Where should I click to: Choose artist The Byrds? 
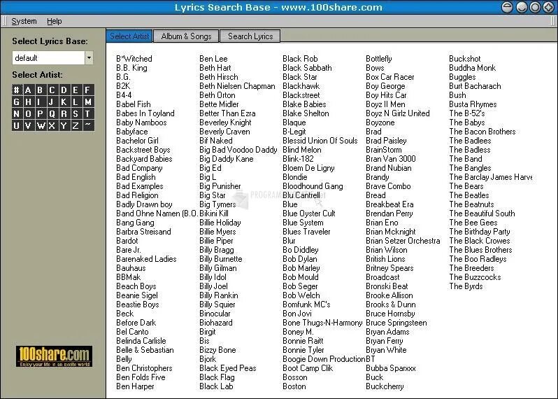coord(466,286)
